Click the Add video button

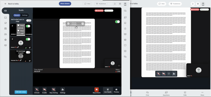click(21, 92)
